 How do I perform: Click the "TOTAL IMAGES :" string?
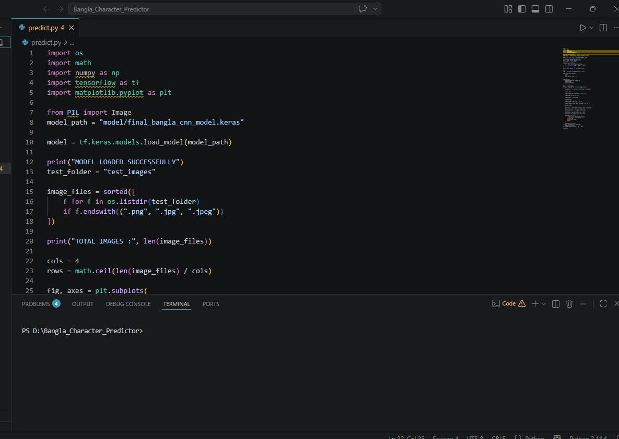click(x=103, y=241)
